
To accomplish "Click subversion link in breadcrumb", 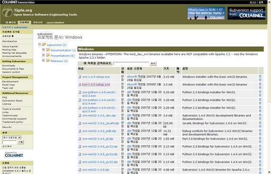I will [x=21, y=27].
